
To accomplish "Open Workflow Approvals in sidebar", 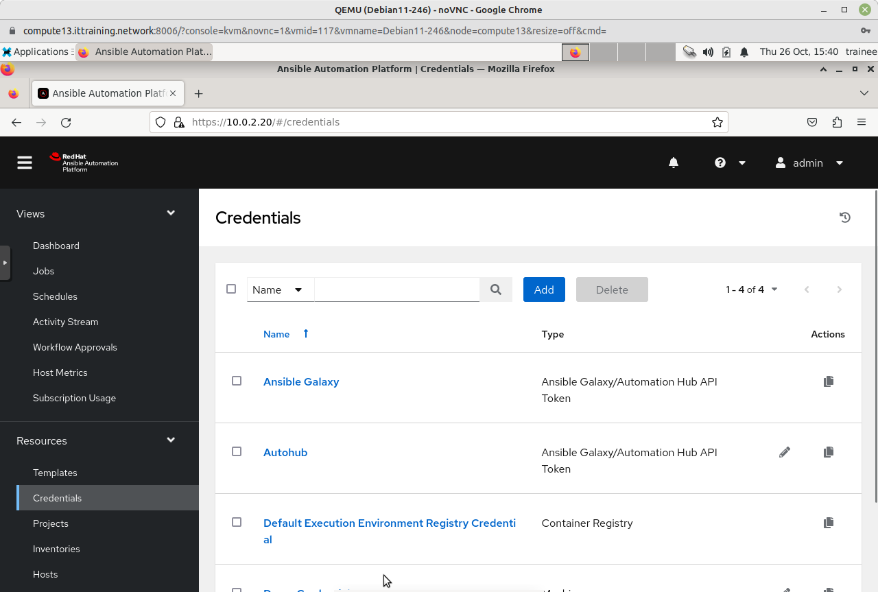I will 75,347.
